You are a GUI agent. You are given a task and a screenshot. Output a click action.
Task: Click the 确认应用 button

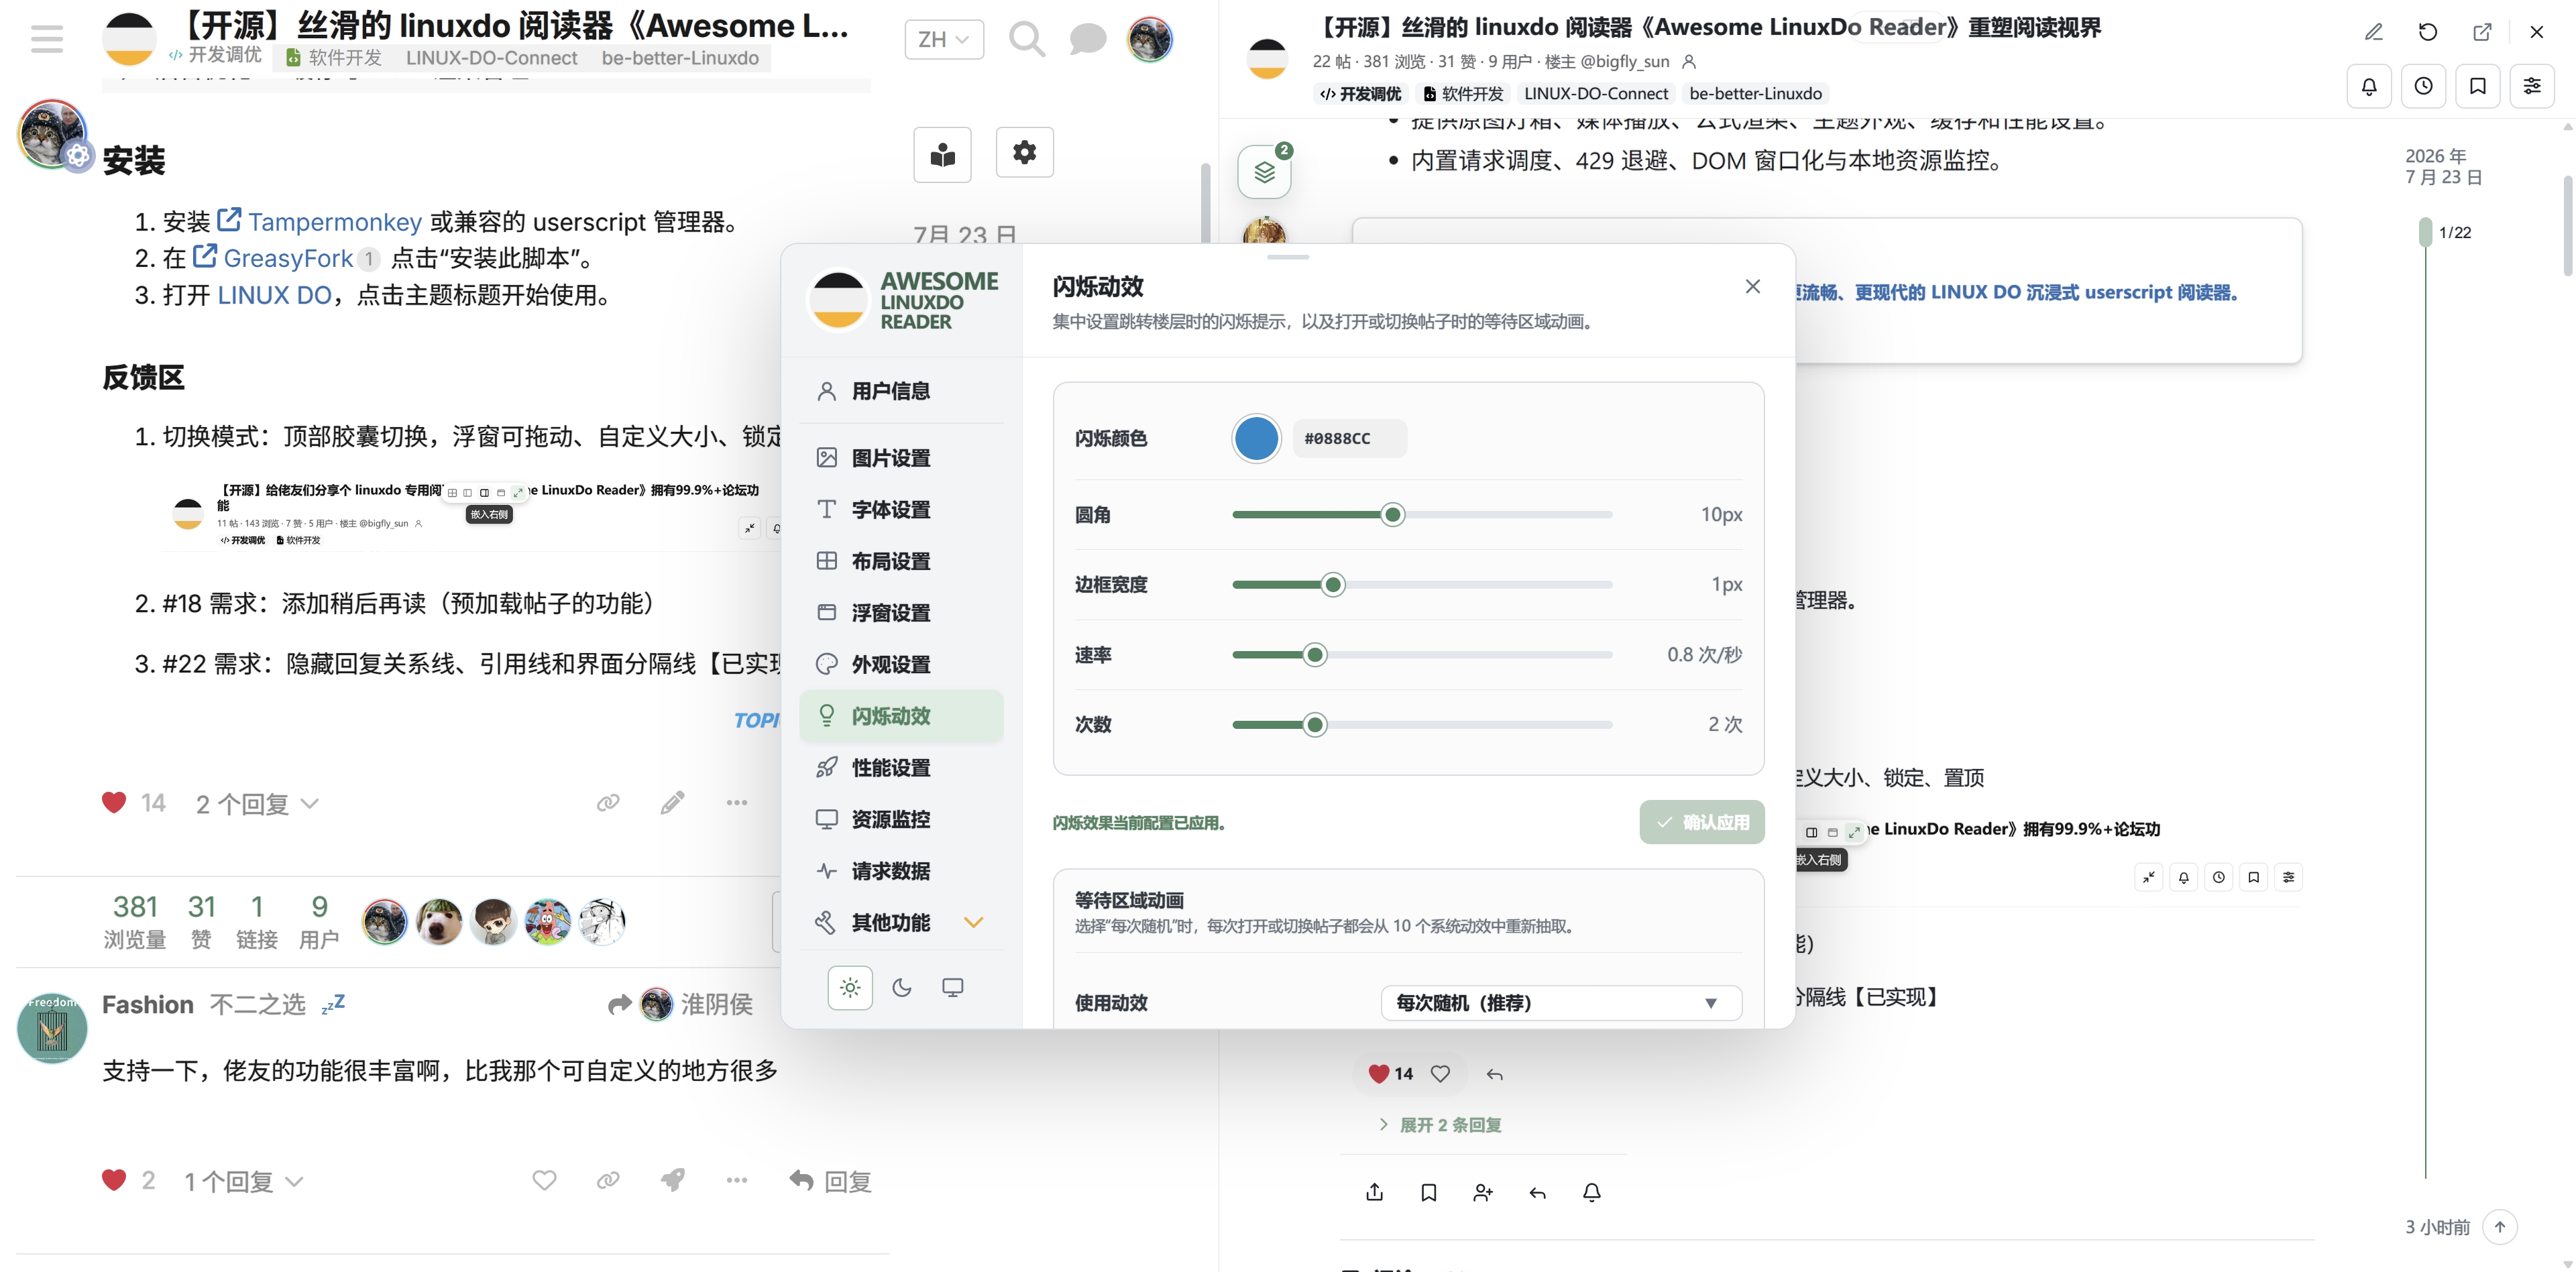point(1701,822)
